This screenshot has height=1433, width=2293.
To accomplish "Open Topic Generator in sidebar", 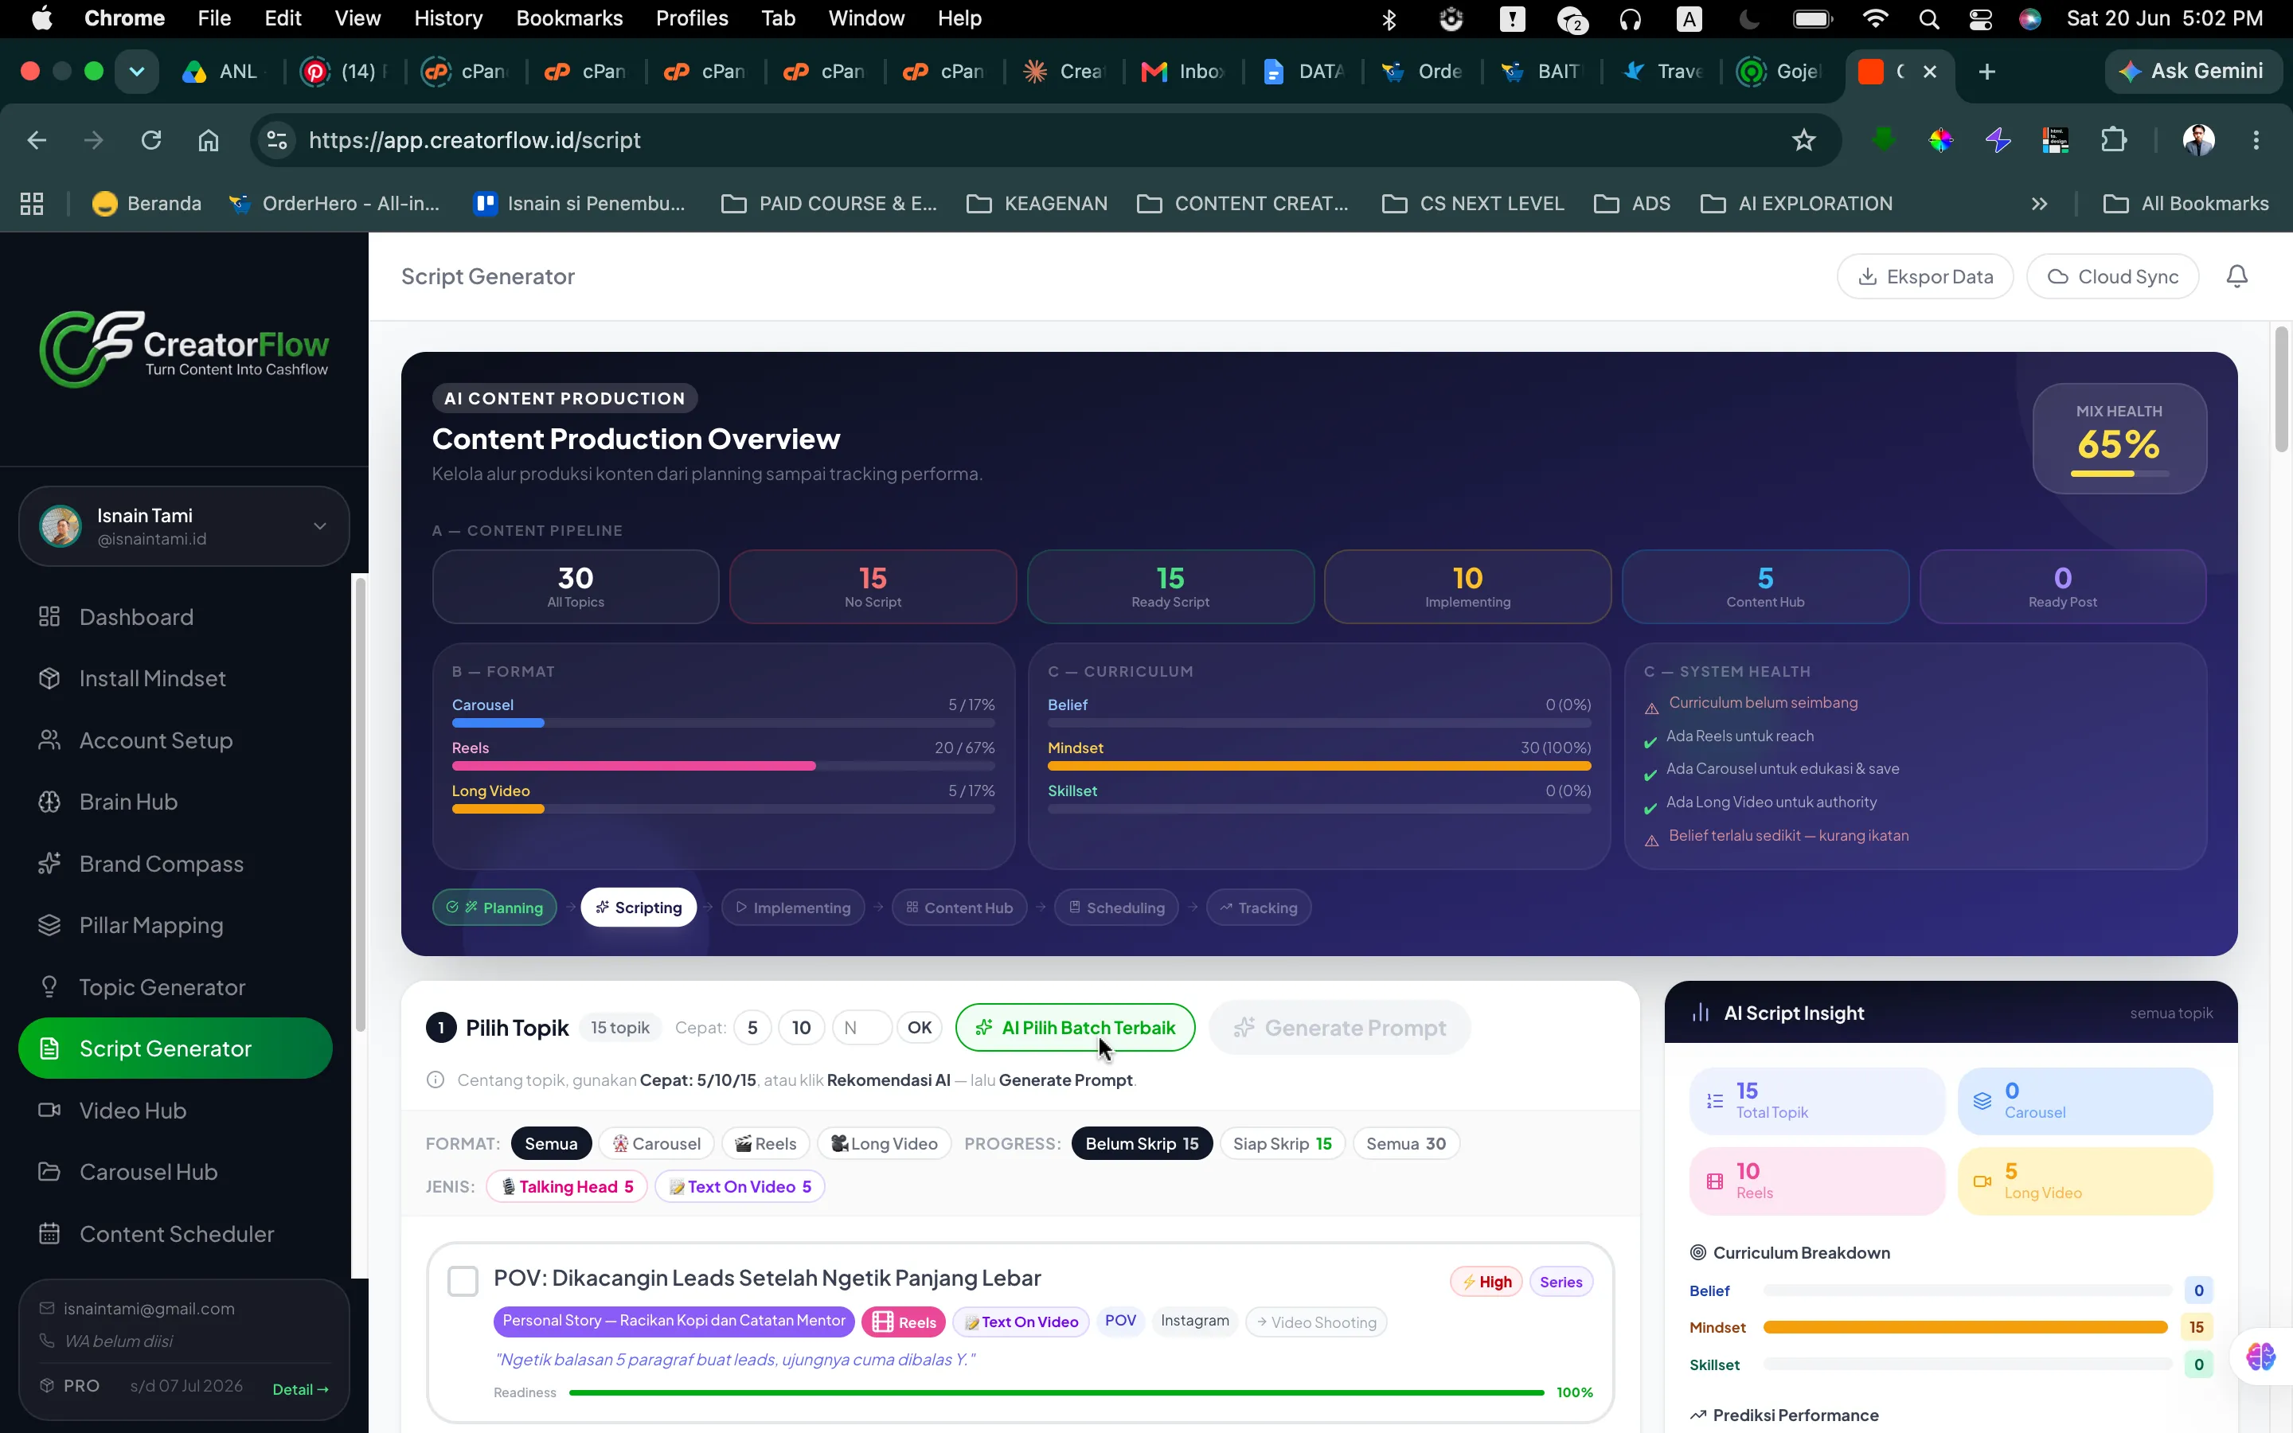I will [x=162, y=986].
